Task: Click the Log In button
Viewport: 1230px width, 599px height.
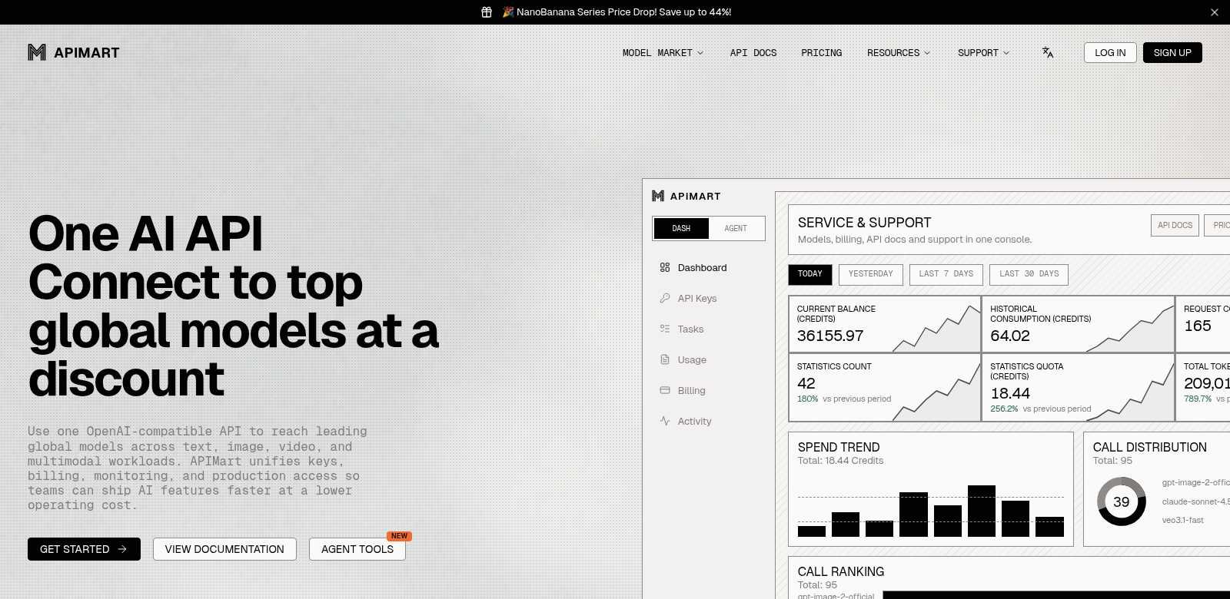Action: click(1110, 52)
